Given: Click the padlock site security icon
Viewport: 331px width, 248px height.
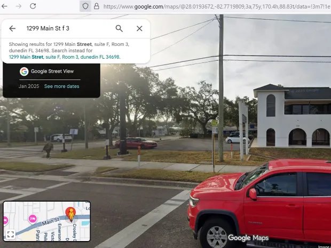Looking at the screenshot, I should [97, 6].
